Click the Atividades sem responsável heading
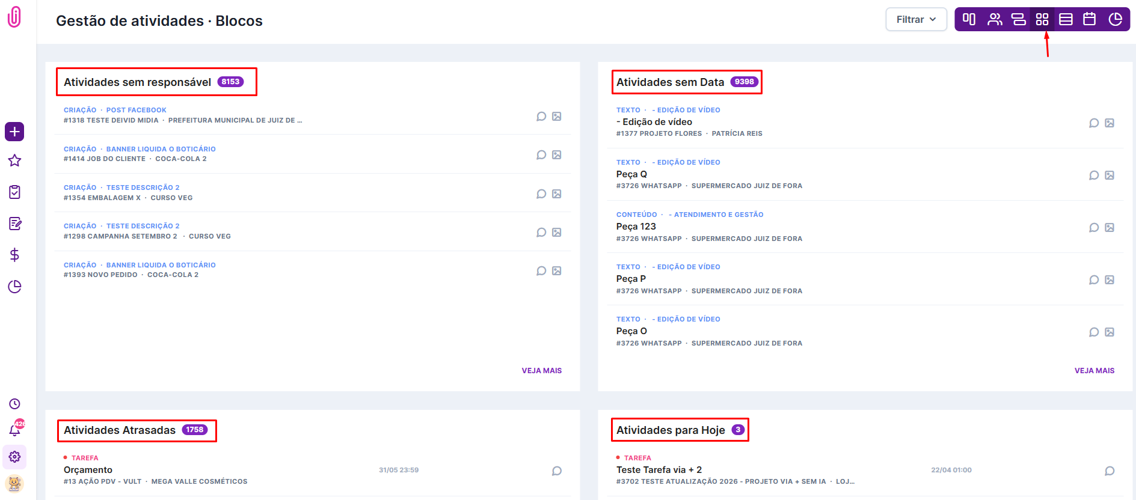 tap(138, 82)
